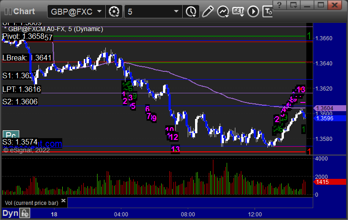The height and width of the screenshot is (220, 348).
Task: Open the studies line-chart icon menu
Action: [x=223, y=11]
